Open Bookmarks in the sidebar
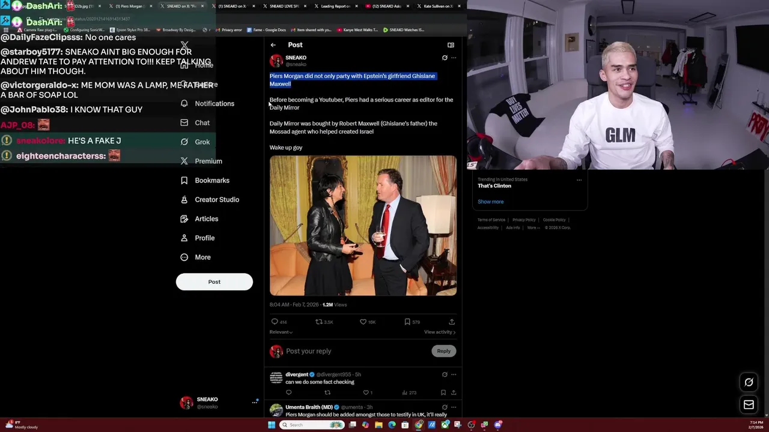Image resolution: width=769 pixels, height=432 pixels. click(x=205, y=180)
